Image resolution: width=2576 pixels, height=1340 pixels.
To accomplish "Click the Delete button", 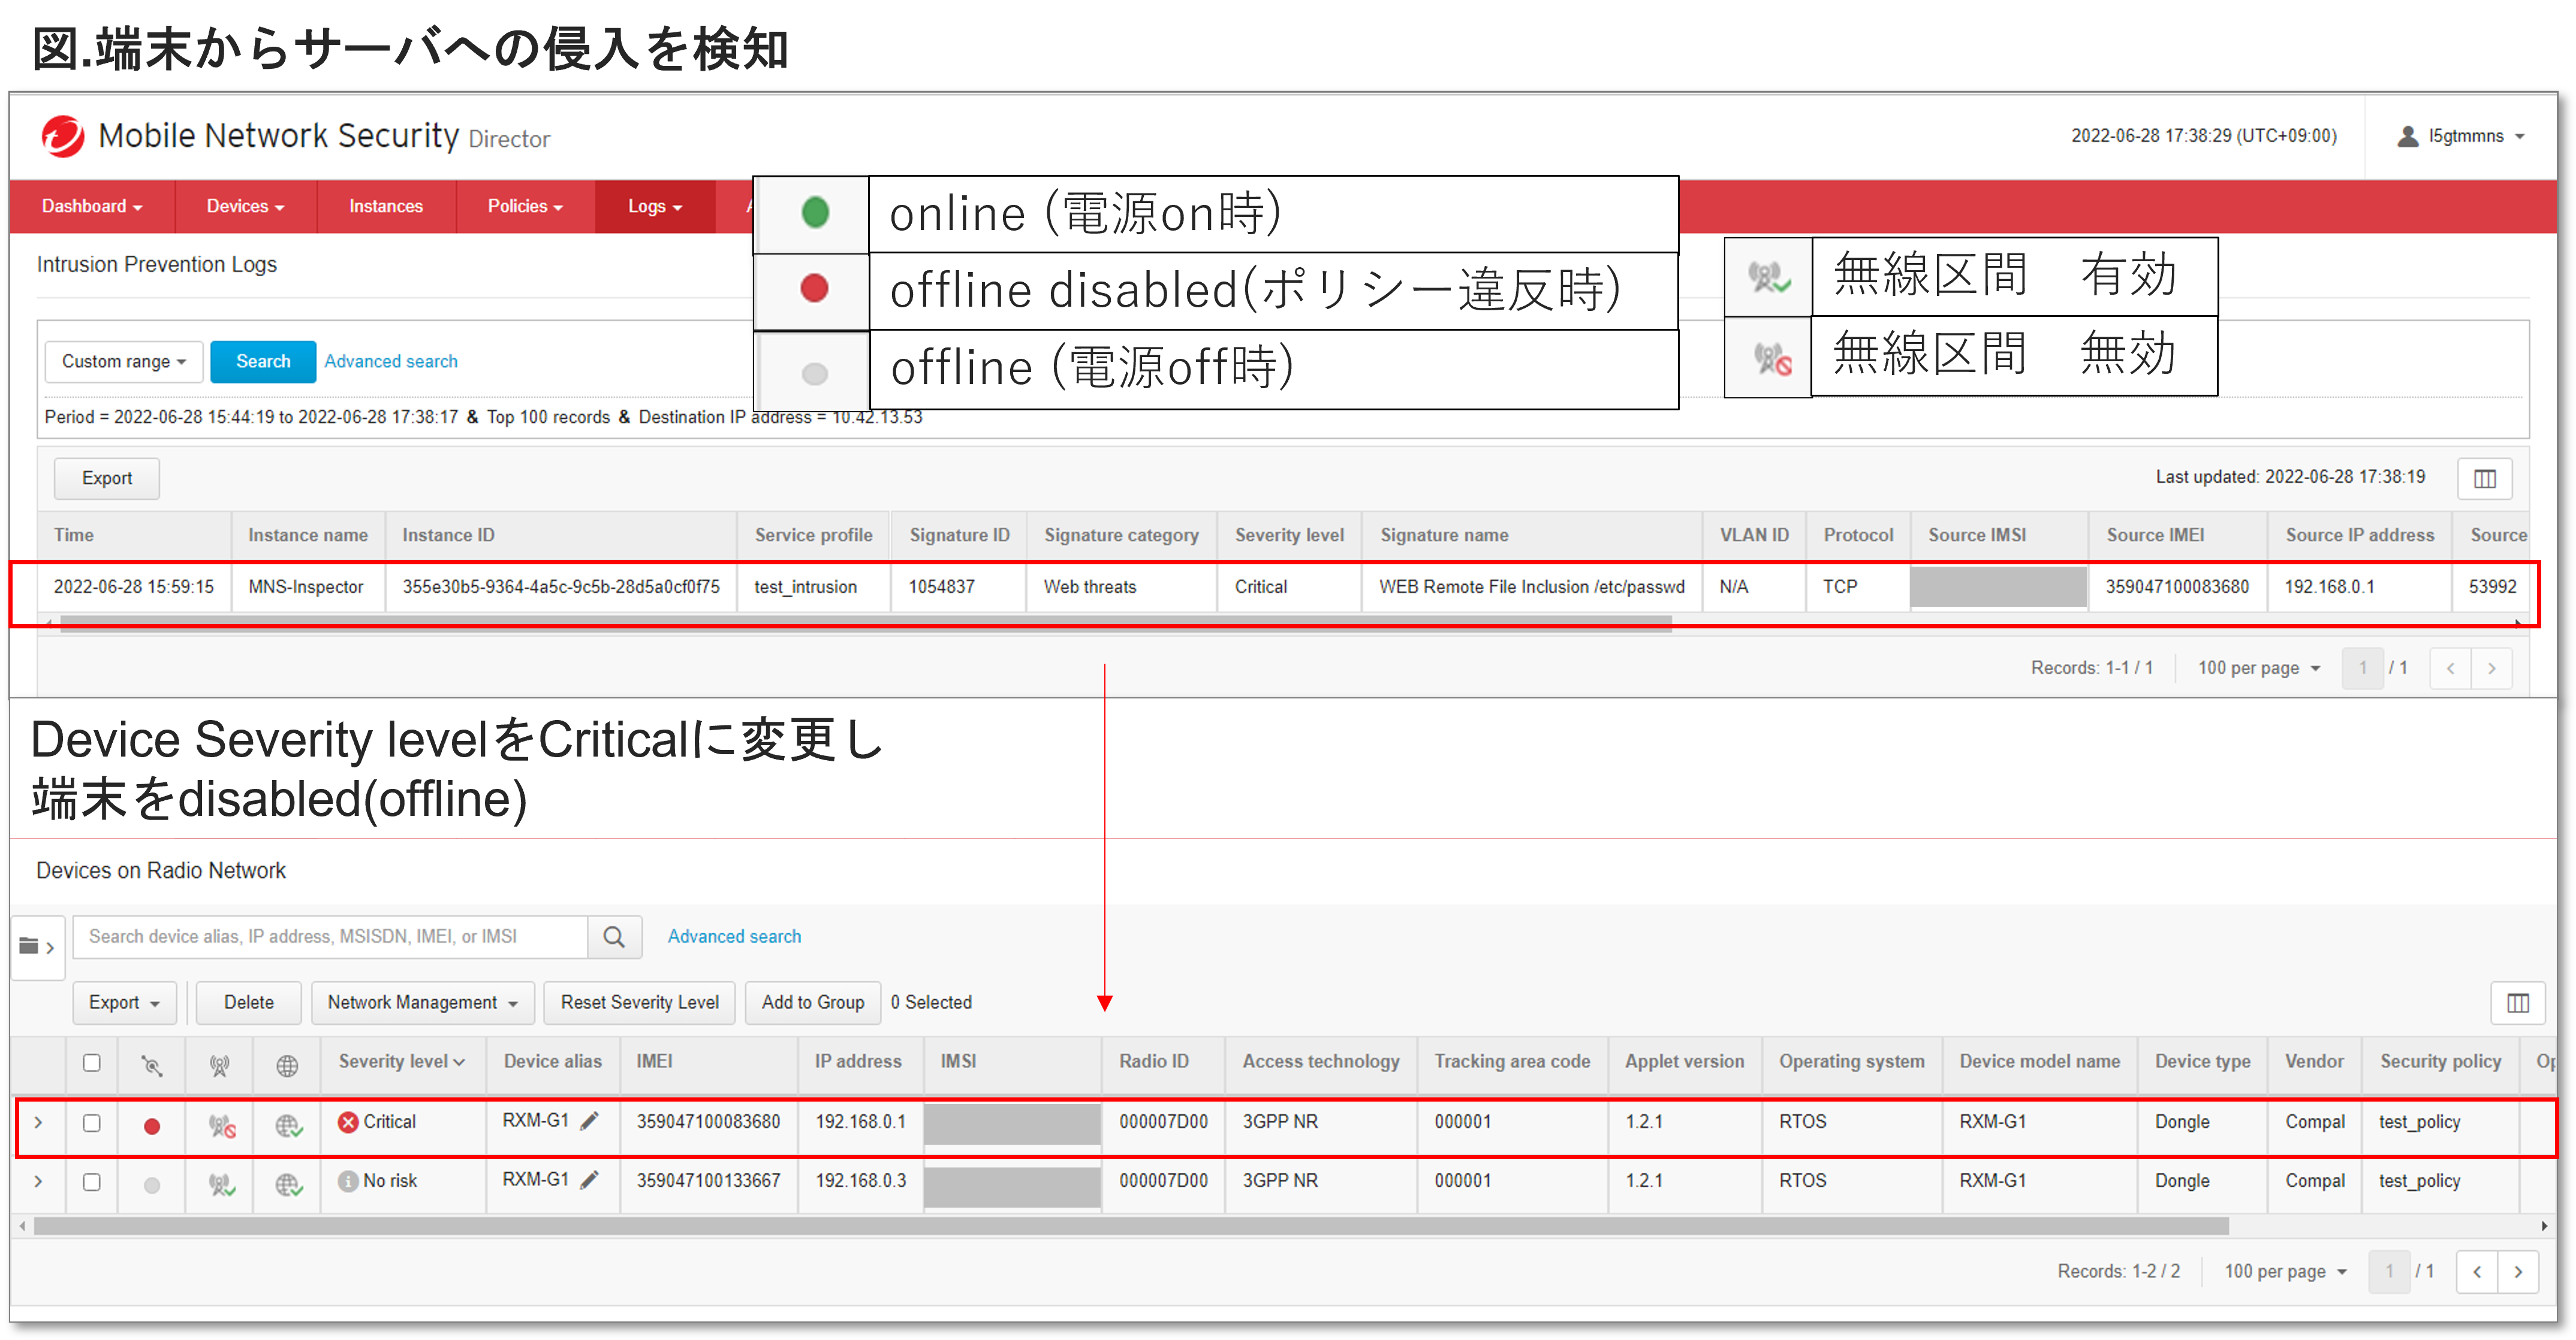I will (x=248, y=1002).
